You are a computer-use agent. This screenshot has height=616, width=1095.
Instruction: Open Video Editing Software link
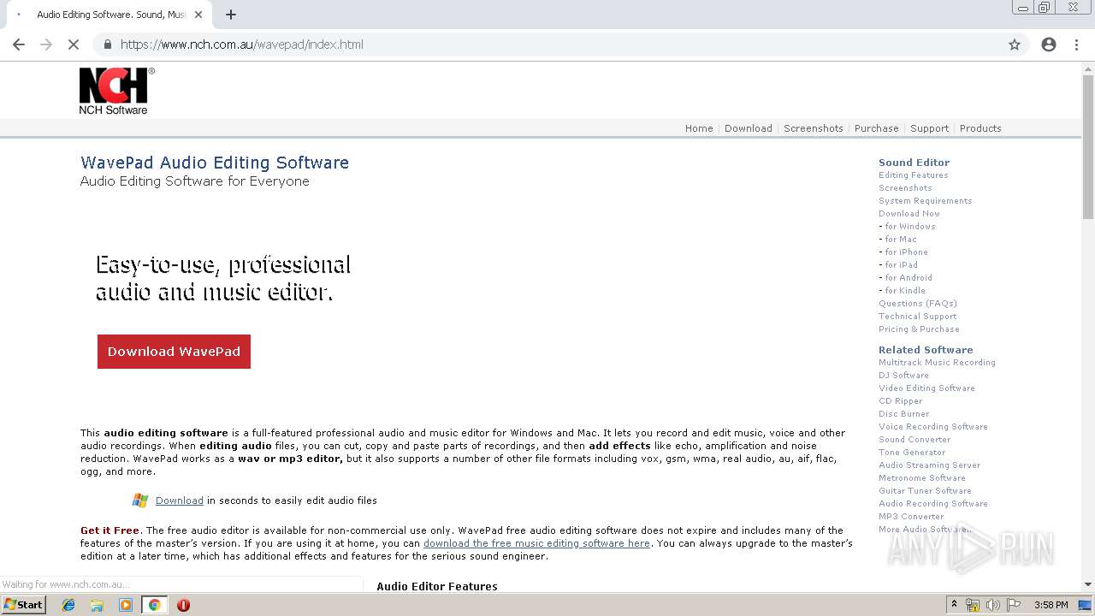(x=926, y=388)
